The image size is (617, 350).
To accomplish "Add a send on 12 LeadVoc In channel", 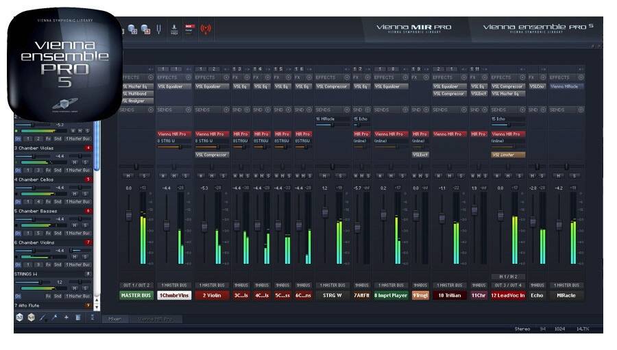I will 522,110.
